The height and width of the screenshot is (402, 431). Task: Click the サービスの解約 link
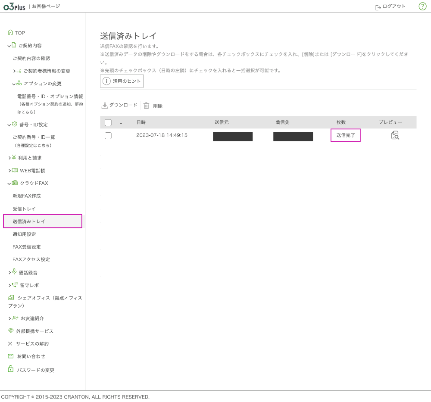click(32, 344)
